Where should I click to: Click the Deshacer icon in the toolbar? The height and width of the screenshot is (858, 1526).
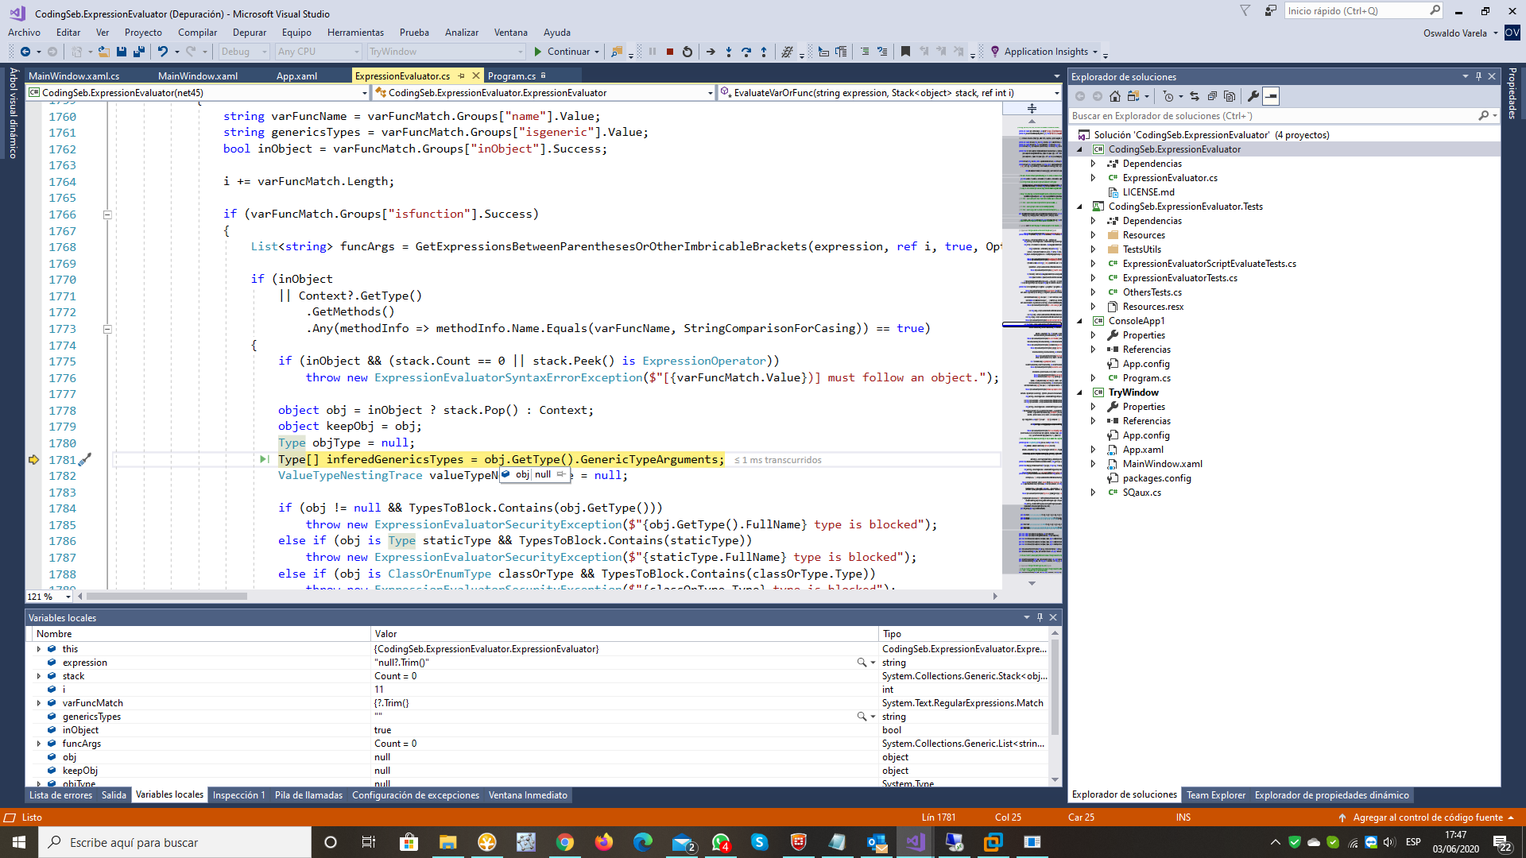point(163,51)
